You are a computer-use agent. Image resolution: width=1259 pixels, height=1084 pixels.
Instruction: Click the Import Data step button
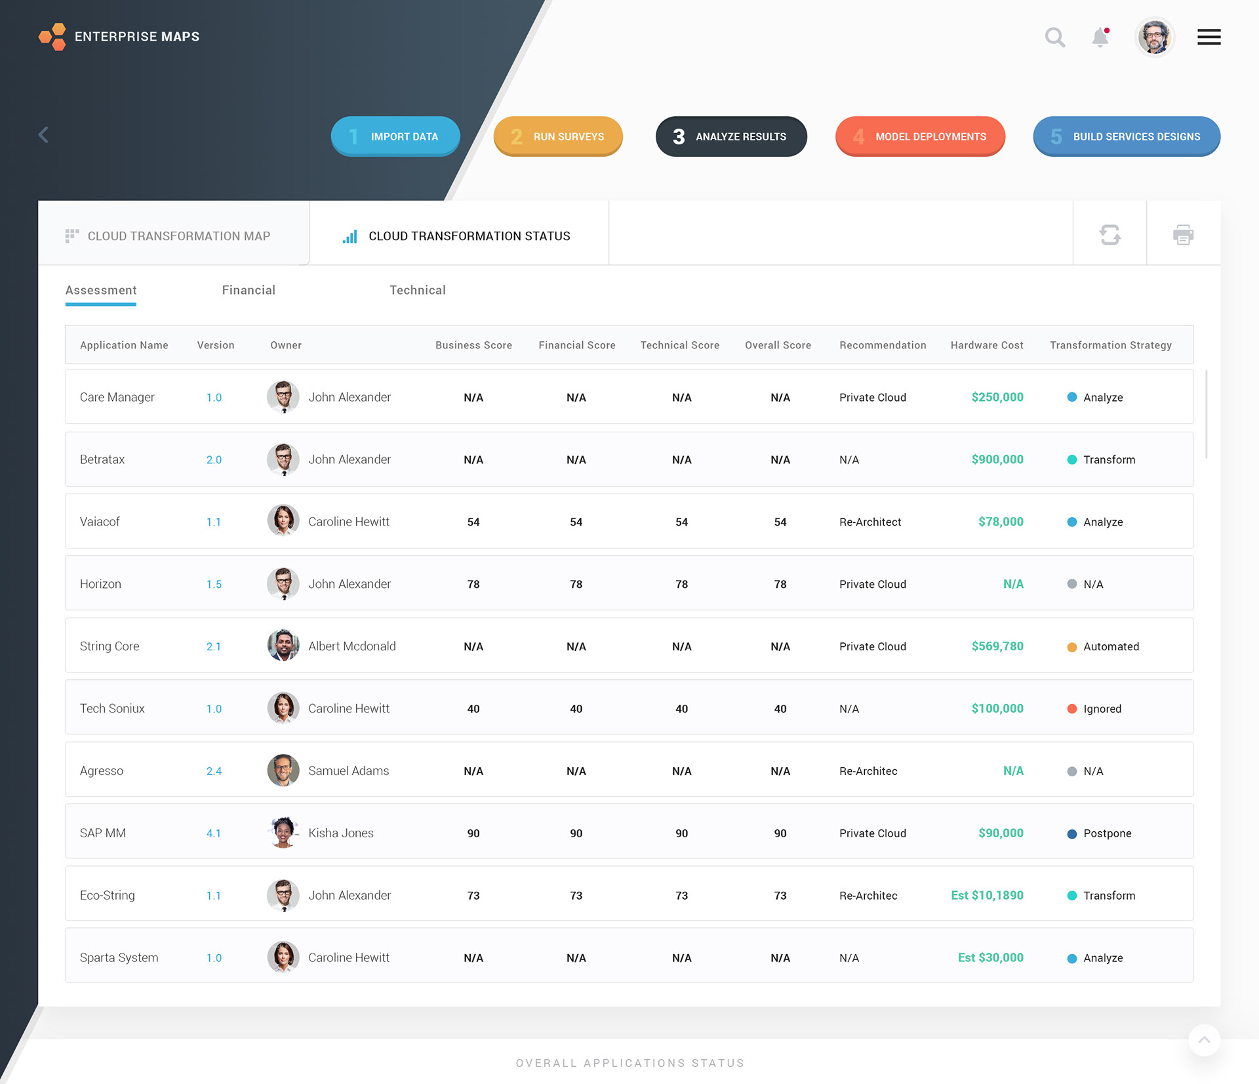pos(395,136)
